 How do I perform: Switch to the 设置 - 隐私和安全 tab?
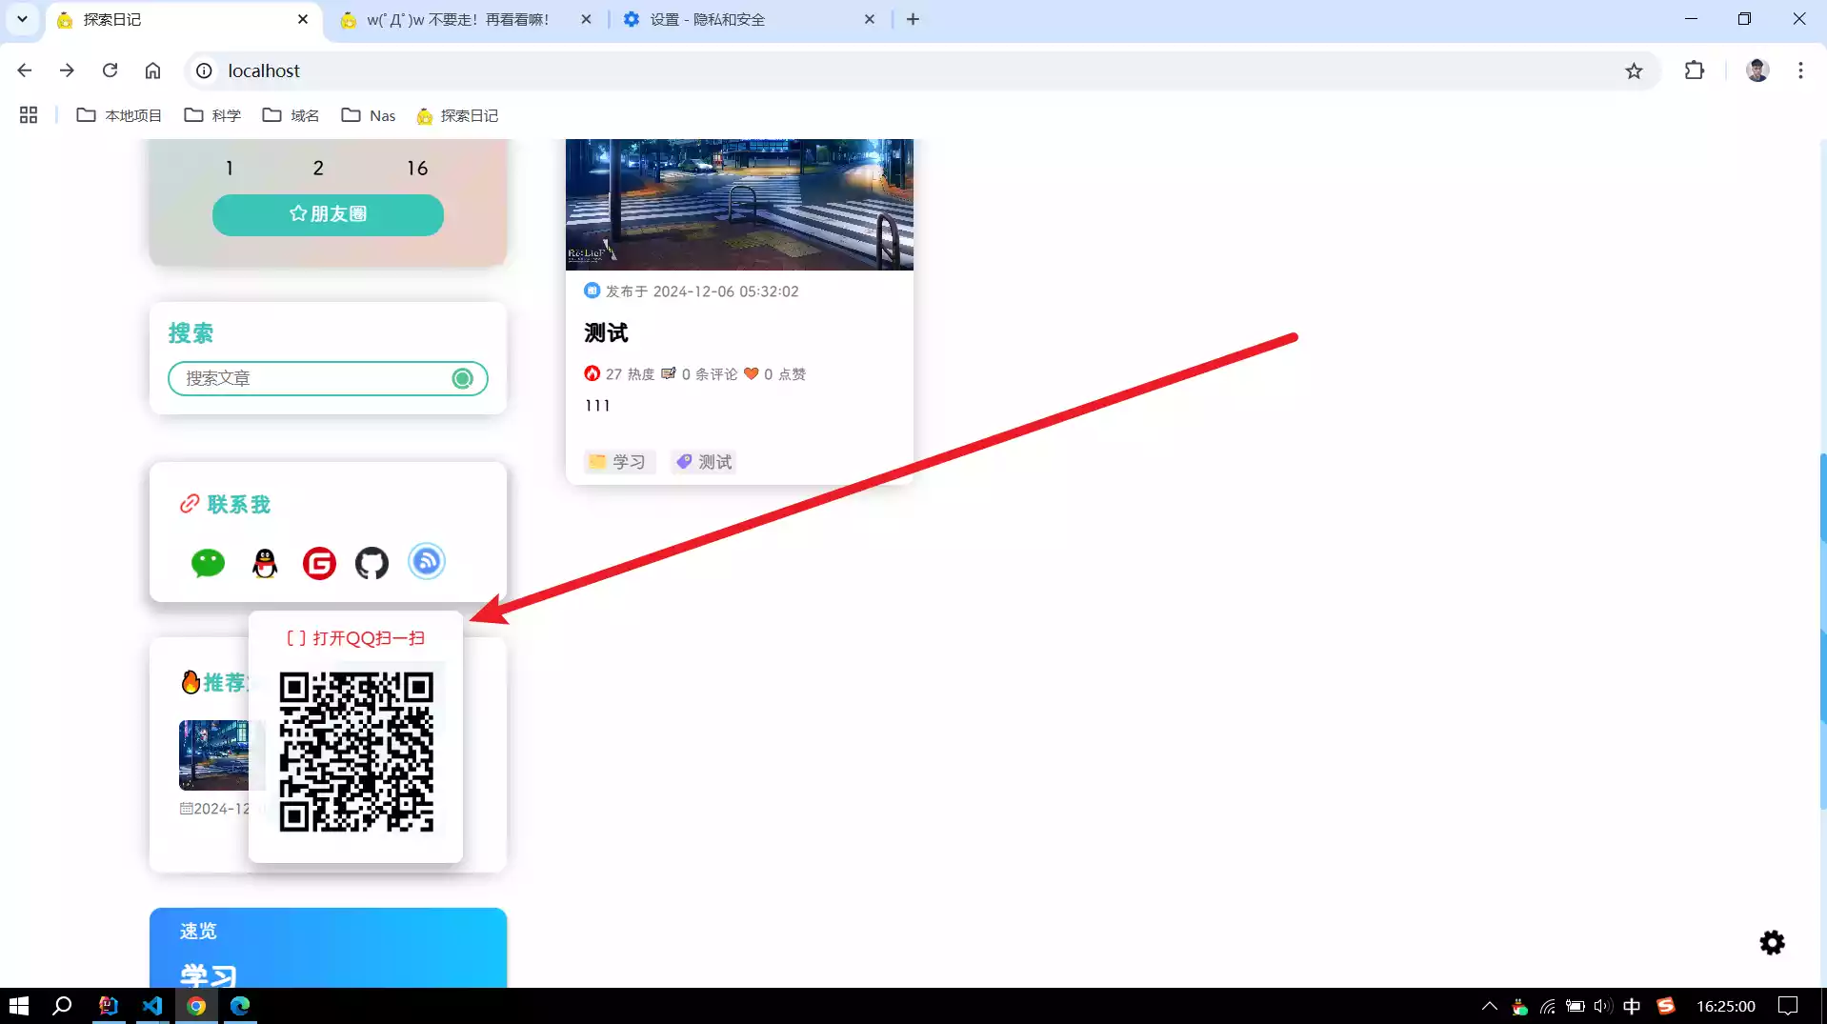click(749, 19)
